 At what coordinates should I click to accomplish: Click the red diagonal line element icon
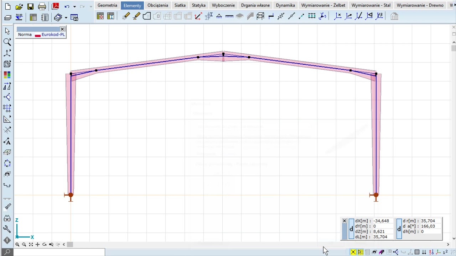(198, 16)
